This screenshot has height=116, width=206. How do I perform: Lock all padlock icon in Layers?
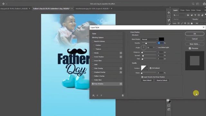click(x=192, y=23)
